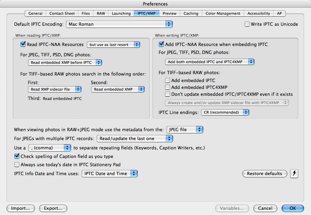The height and width of the screenshot is (215, 311).
Task: Tick the Add embedded IPTC checkbox
Action: tap(168, 80)
